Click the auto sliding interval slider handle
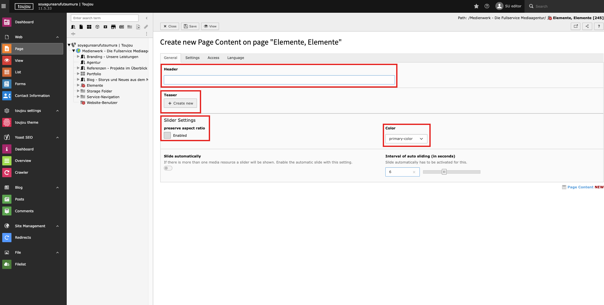 444,172
